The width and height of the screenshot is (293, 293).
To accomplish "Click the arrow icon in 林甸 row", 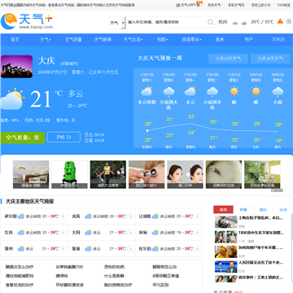I will [198, 233].
